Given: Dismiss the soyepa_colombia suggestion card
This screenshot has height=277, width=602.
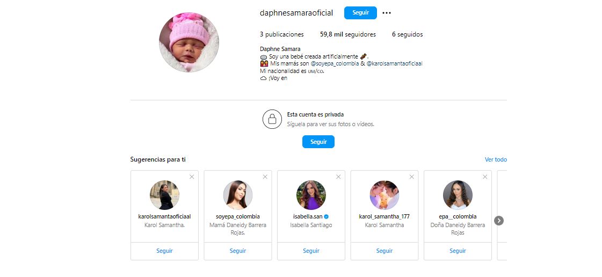Looking at the screenshot, I should pyautogui.click(x=265, y=177).
